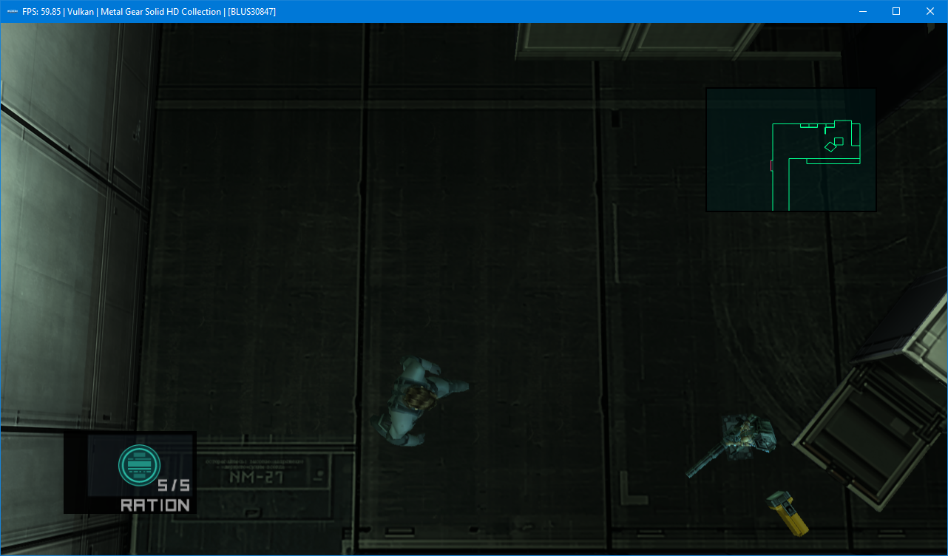Minimize the emulator window

[862, 11]
